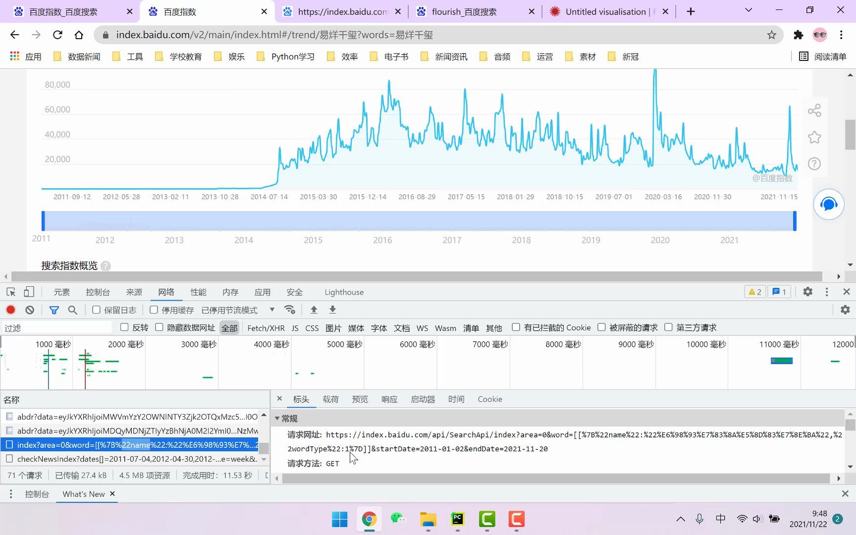Check 有已拦截的 Cookie checkbox

tap(516, 327)
